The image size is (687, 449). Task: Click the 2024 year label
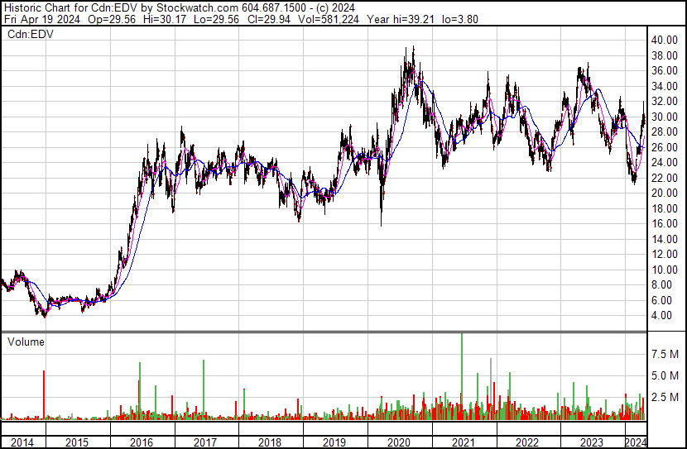coord(636,442)
